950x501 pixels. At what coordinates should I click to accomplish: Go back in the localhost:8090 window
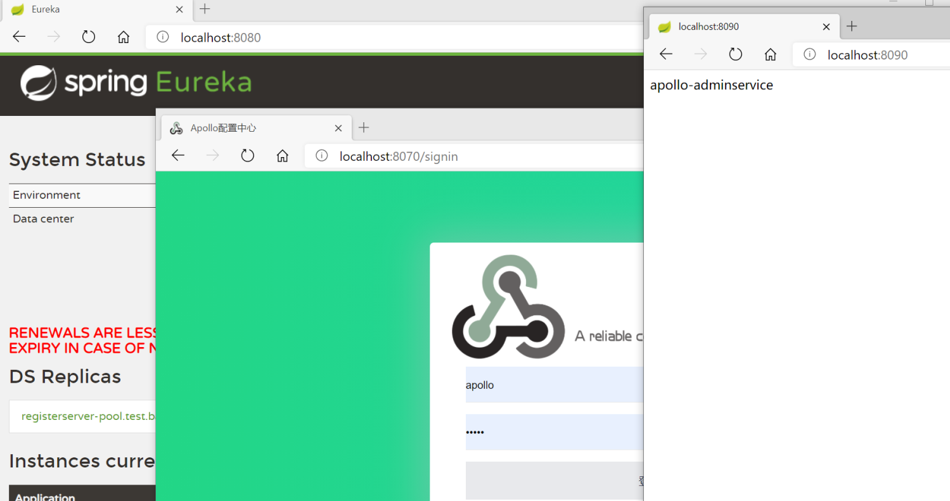[666, 54]
